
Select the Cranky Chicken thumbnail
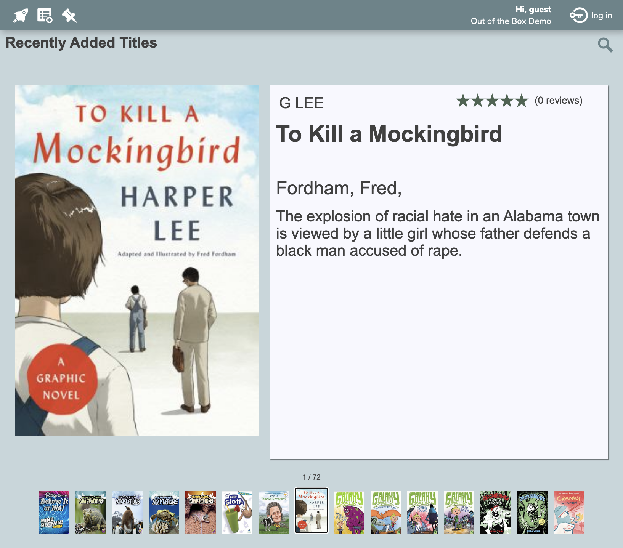[569, 513]
